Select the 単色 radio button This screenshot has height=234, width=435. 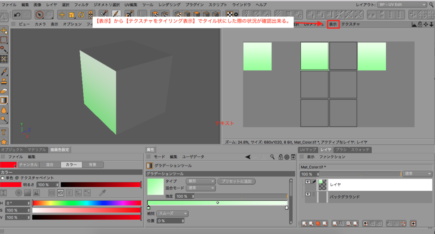[x=3, y=178]
